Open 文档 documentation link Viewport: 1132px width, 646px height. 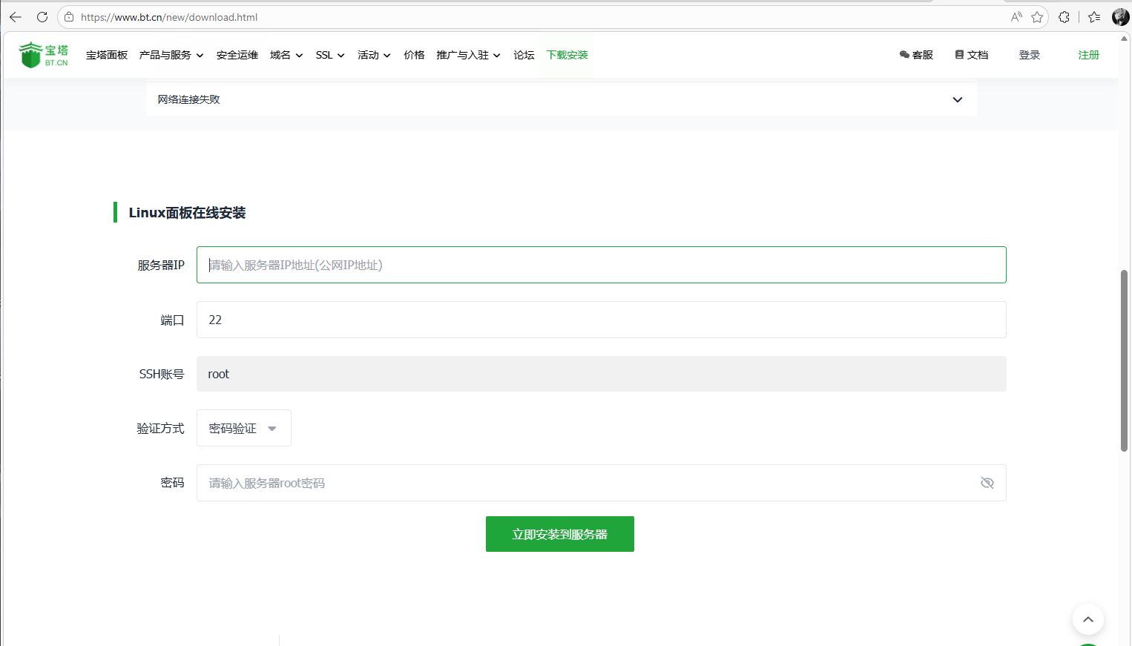[972, 55]
